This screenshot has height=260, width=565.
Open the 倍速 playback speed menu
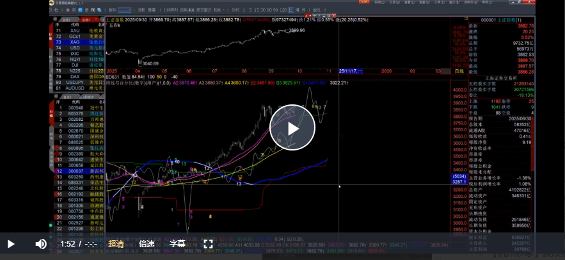click(147, 244)
